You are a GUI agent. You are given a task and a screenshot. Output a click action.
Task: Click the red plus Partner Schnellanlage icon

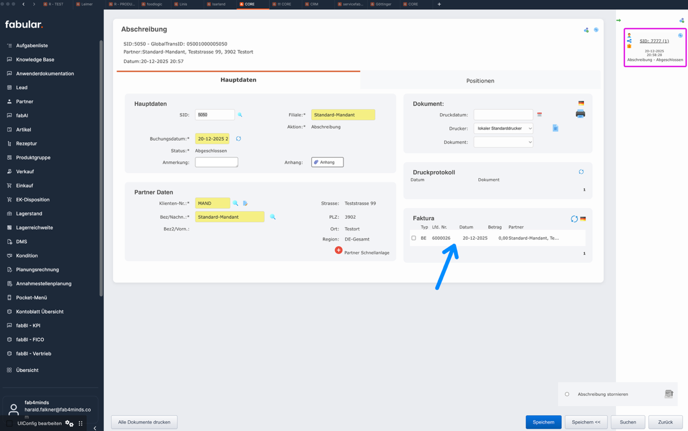click(339, 250)
